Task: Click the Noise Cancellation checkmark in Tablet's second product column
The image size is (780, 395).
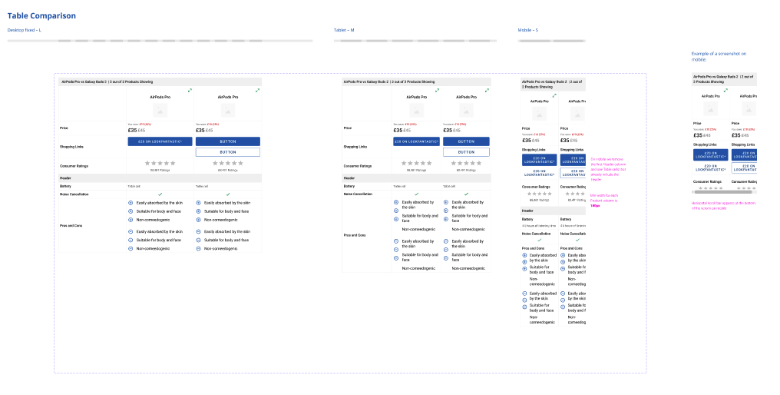Action: (466, 194)
